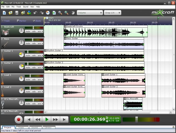Solo the Lead 1 track
The height and width of the screenshot is (133, 176).
pyautogui.click(x=34, y=80)
